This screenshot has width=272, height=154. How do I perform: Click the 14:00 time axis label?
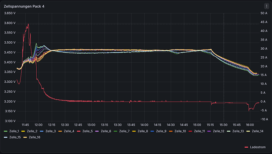144,125
